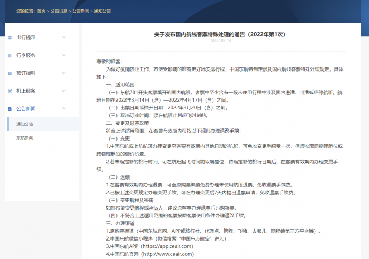Open 东航新闻 in the sidebar
Screen dimensions: 369x259
click(x=25, y=137)
